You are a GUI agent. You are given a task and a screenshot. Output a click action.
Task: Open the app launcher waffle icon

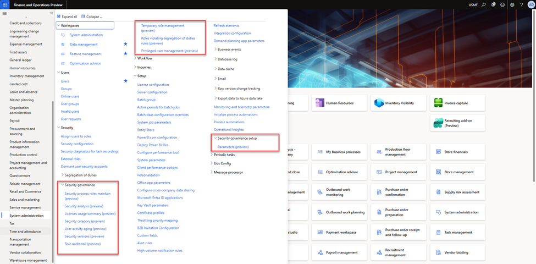(4, 4)
